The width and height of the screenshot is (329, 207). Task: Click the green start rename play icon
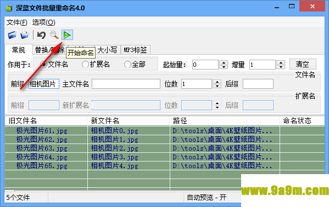[x=67, y=35]
